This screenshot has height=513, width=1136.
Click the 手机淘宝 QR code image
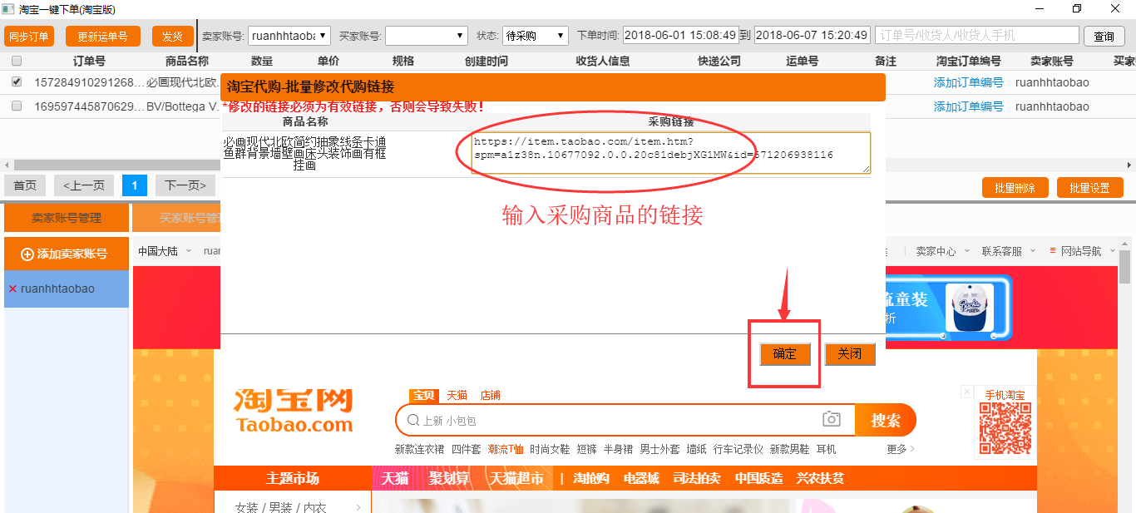tap(1005, 427)
